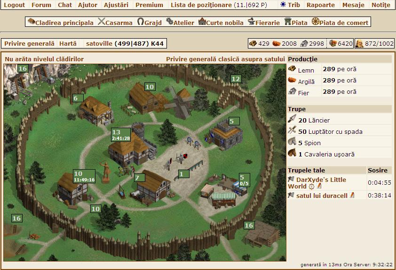The image size is (396, 270).
Task: Click the wood icon in the resource bar
Action: (253, 43)
